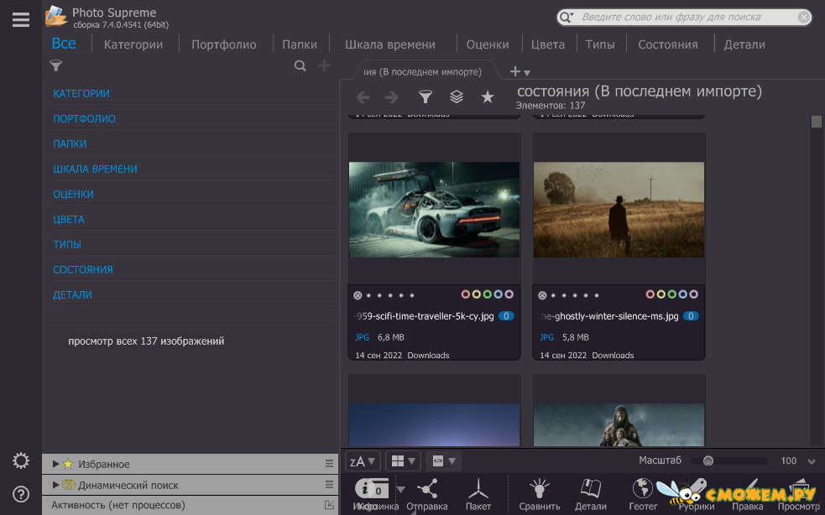Click the thumbnail area vertical scrollbar handle

click(x=816, y=122)
